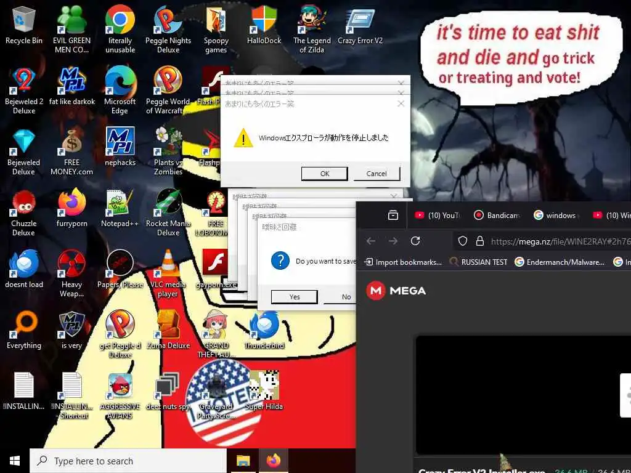Open AGGRESSIVE AVIANS shortcut
This screenshot has height=473, width=631.
[x=120, y=396]
